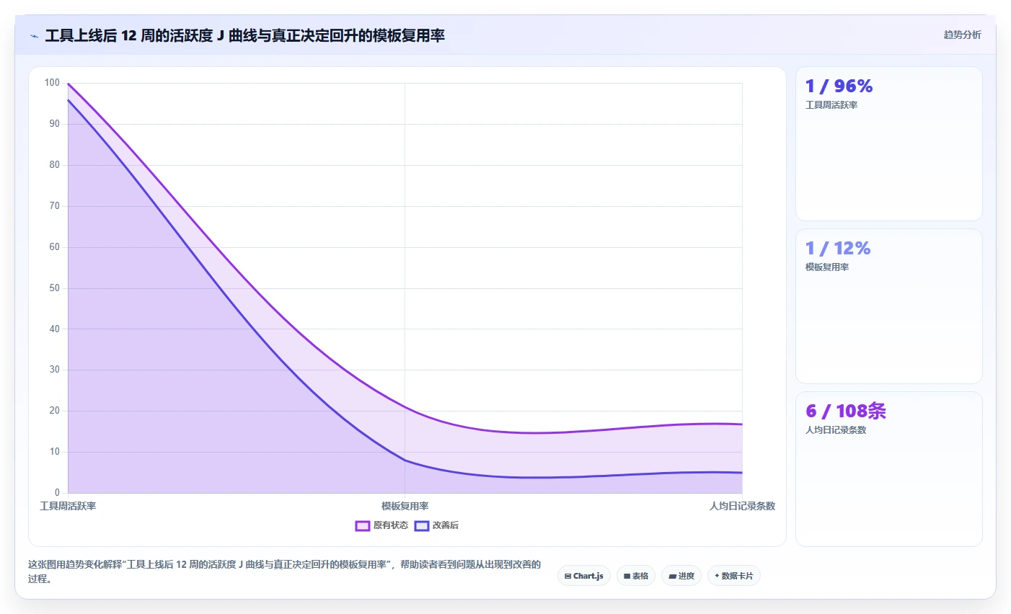Click the 工具周活跃率 x-axis label

click(68, 506)
